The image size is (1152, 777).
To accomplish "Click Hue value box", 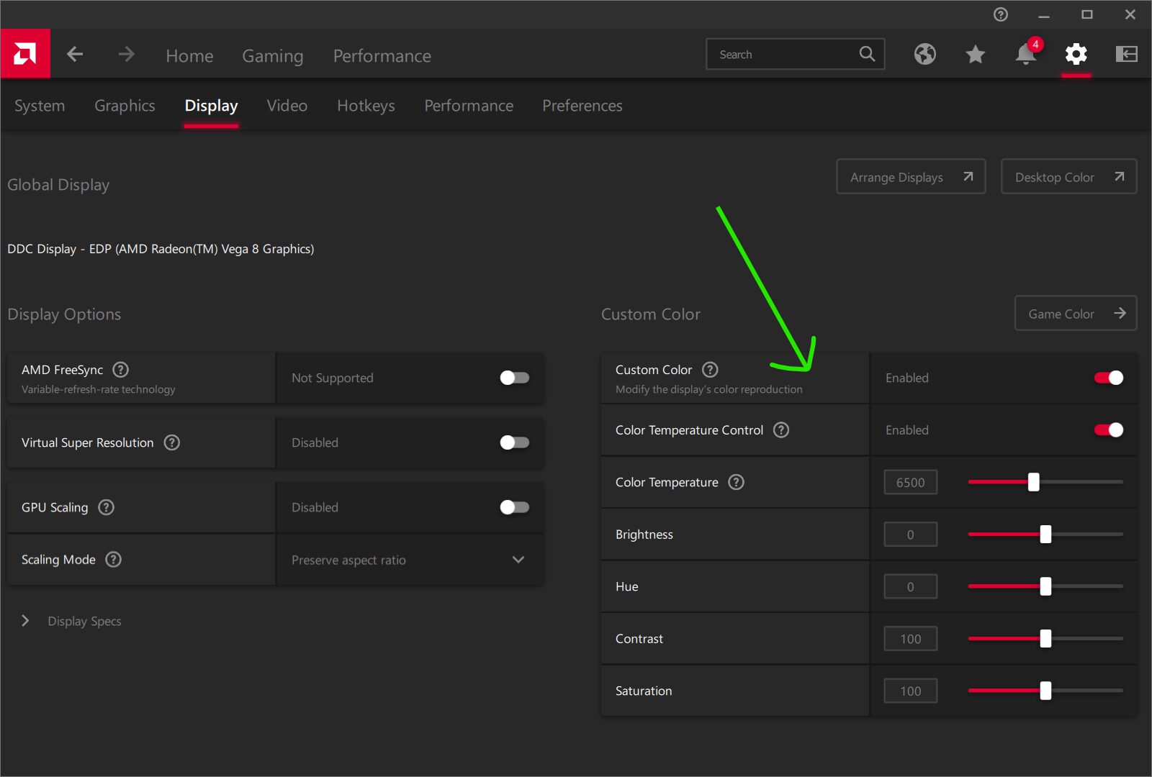I will [911, 586].
